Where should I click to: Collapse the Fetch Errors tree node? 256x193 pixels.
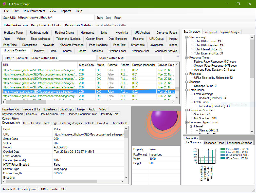tap(191, 102)
